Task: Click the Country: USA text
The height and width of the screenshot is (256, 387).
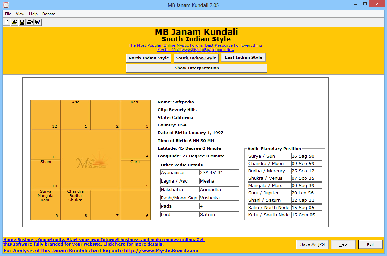Action: click(x=172, y=125)
